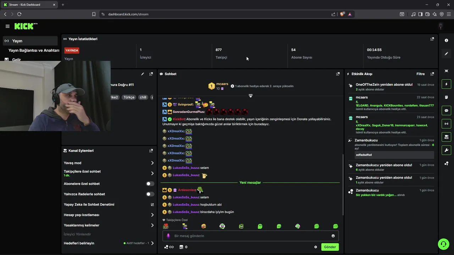
Task: Edit stream info with the pencil icon
Action: pyautogui.click(x=143, y=74)
